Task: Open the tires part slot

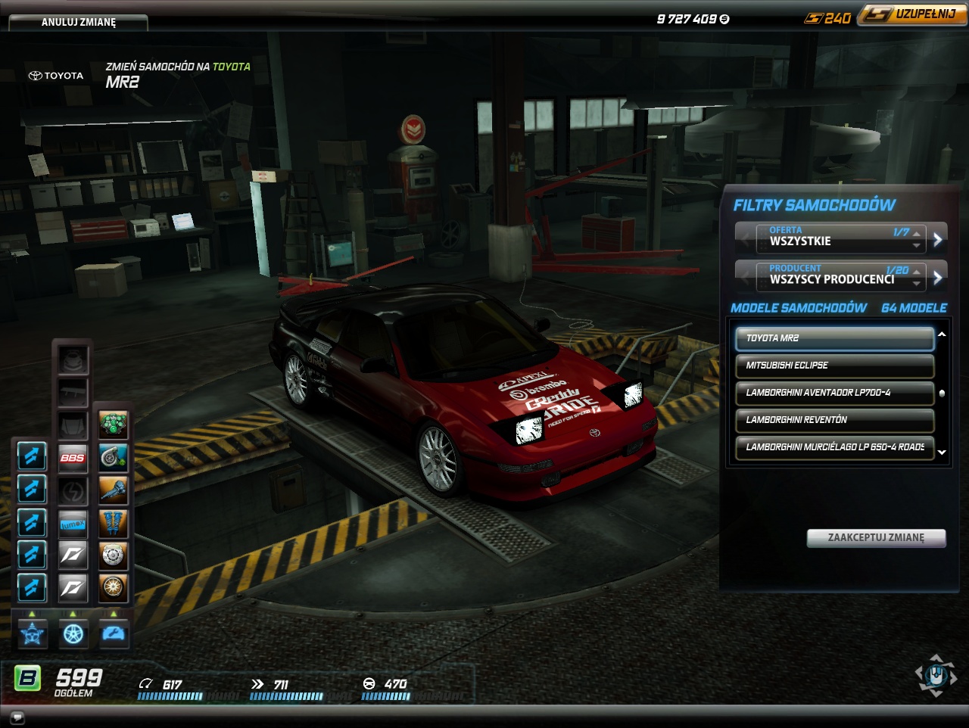Action: (114, 589)
